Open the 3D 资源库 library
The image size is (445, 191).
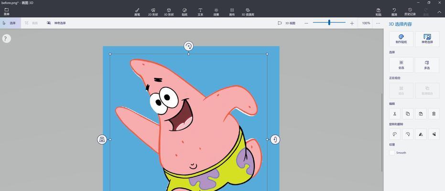[248, 11]
